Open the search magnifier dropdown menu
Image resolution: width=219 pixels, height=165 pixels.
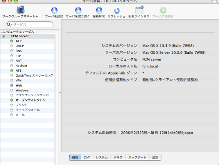9,25
